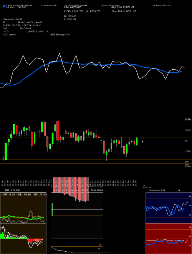The height and width of the screenshot is (254, 192).
Task: Click the ADX indicator thumbnail panel
Action: 23,208
